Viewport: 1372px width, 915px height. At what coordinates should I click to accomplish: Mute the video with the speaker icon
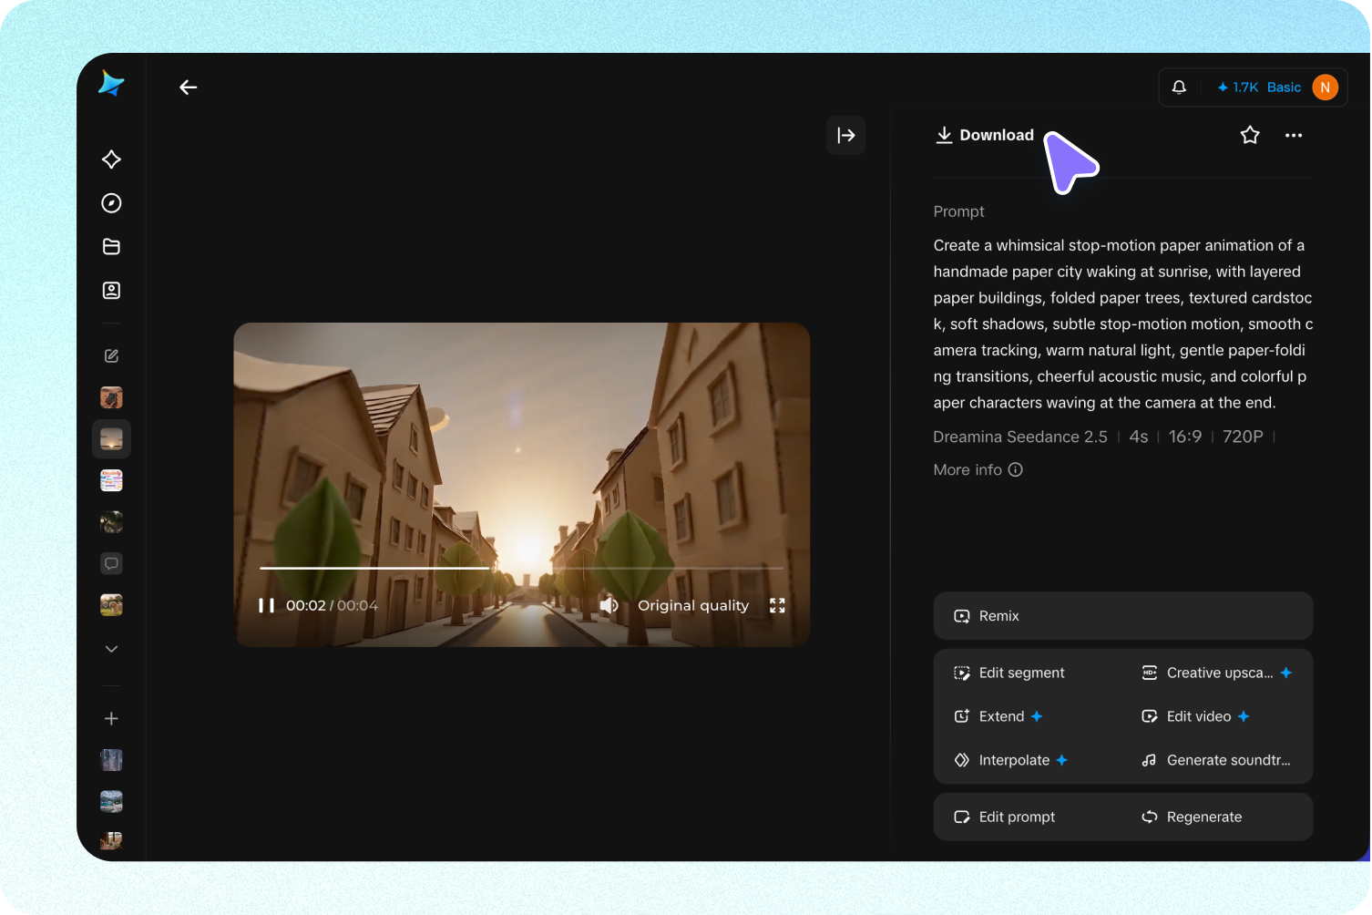click(x=609, y=606)
